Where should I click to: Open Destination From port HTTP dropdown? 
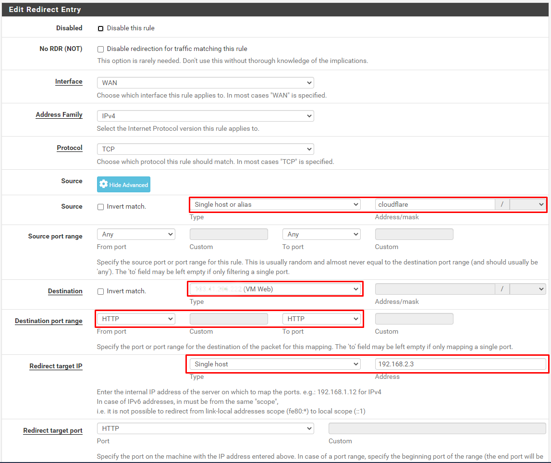(136, 319)
